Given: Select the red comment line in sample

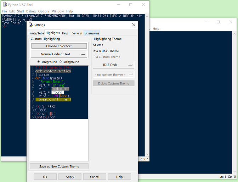Looking at the screenshot, I should (54, 67).
